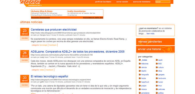Click the folder icon beside hardware
This screenshot has height=94, width=195.
tap(157, 78)
